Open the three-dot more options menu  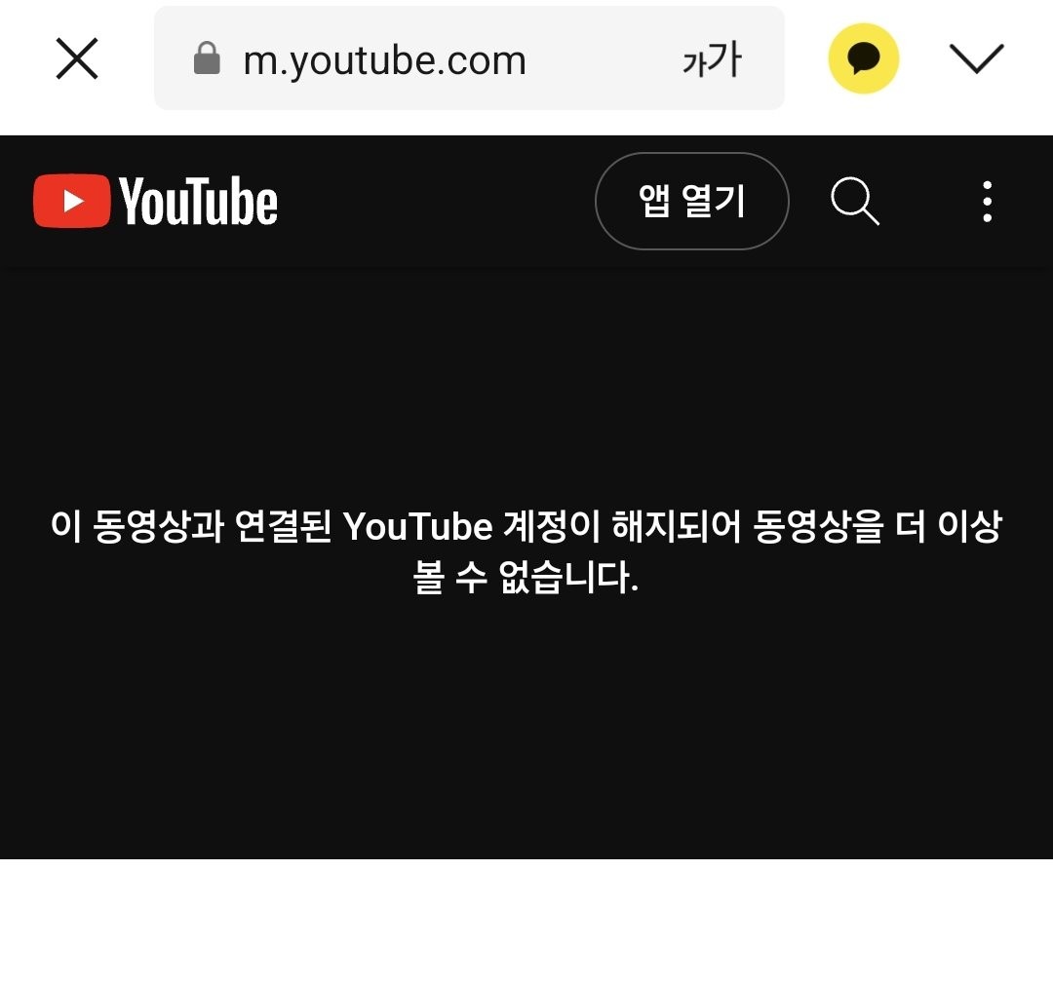pyautogui.click(x=987, y=201)
